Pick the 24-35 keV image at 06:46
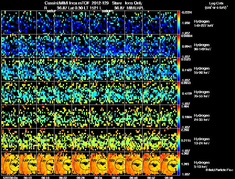235x179 pixels. [134, 116]
